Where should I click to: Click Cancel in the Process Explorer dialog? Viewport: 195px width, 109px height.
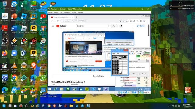click(144, 74)
